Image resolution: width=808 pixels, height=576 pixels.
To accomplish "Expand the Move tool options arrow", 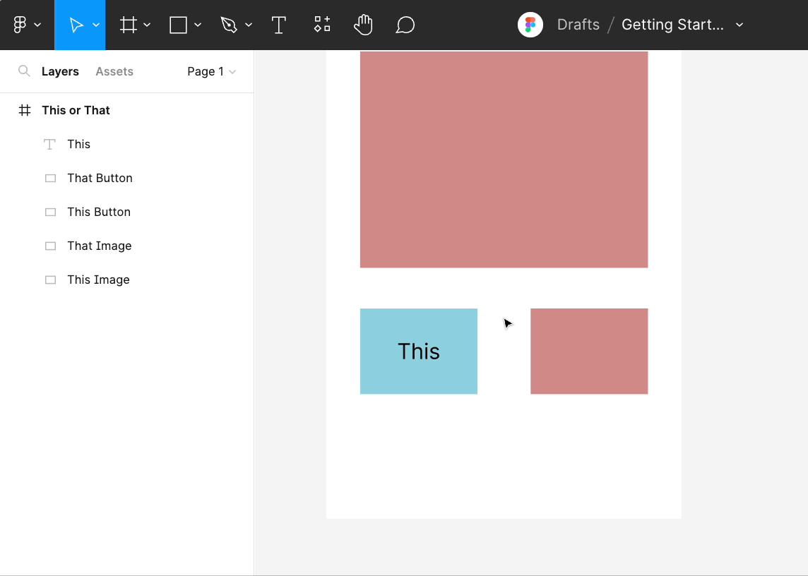I will point(96,25).
